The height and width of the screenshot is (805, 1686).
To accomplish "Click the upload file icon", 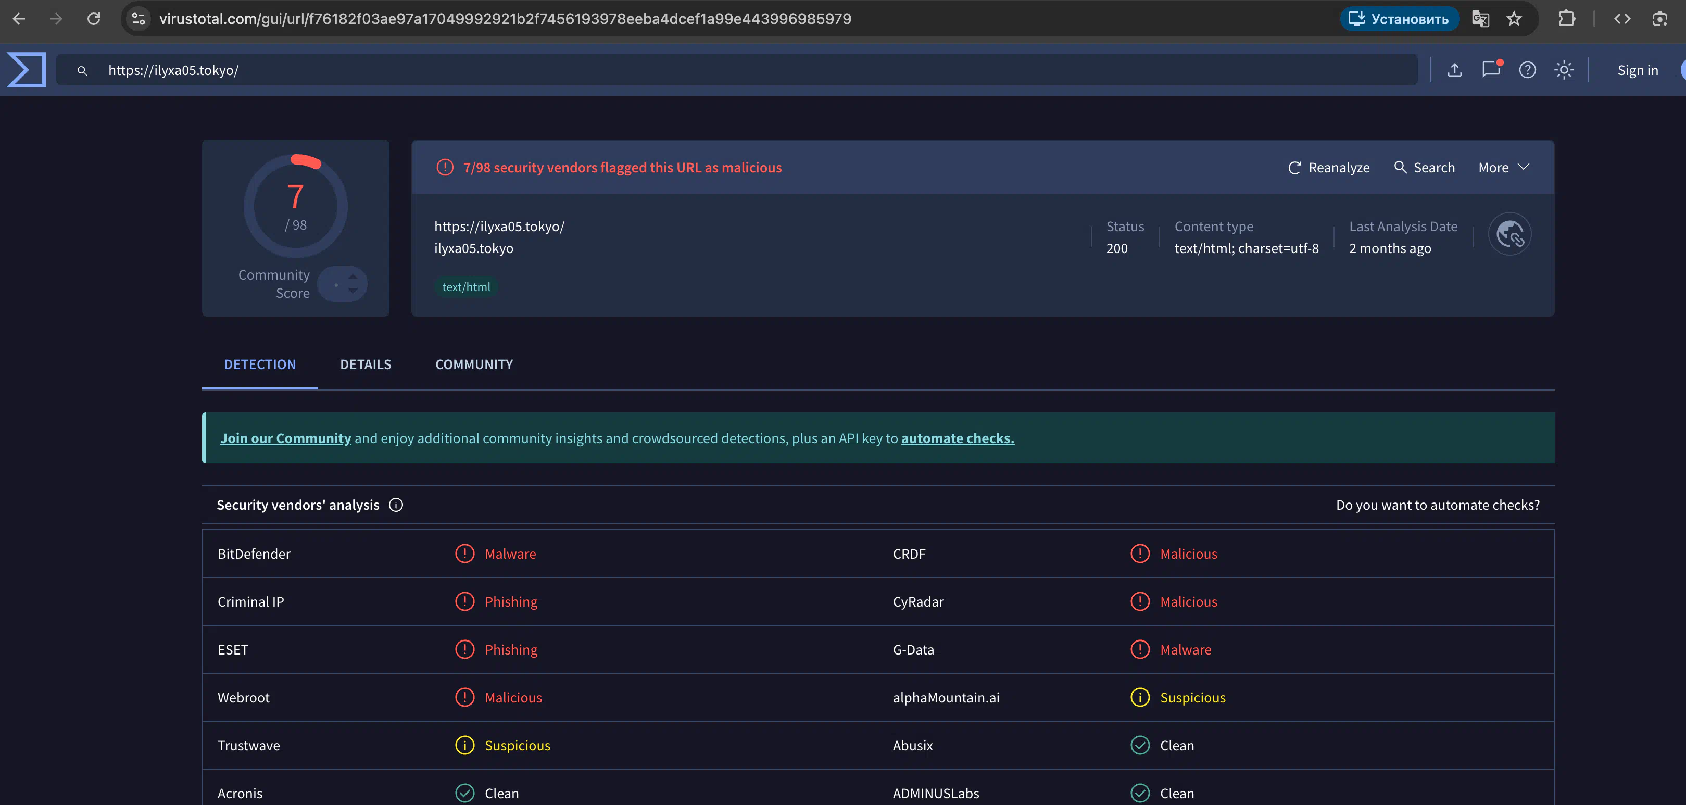I will pos(1454,70).
